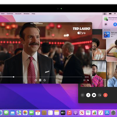117x117 pixels.
Task: Open Podcasts from the Dock
Action: tap(75, 113)
